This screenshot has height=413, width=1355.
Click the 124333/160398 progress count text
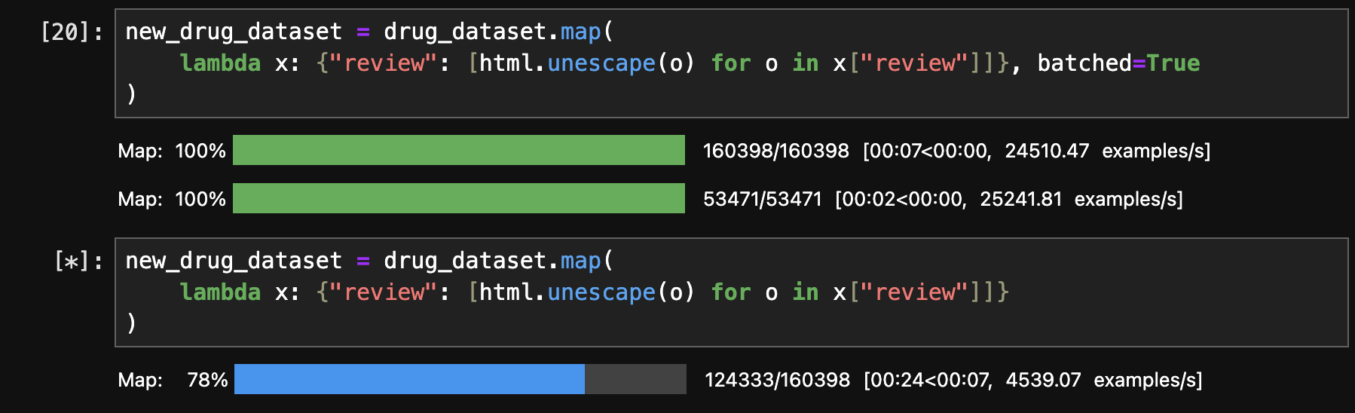(777, 380)
